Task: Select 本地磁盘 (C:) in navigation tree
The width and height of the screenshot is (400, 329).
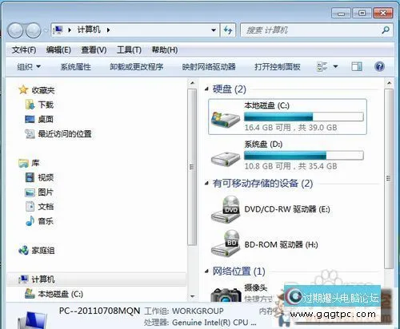Action: pyautogui.click(x=54, y=294)
